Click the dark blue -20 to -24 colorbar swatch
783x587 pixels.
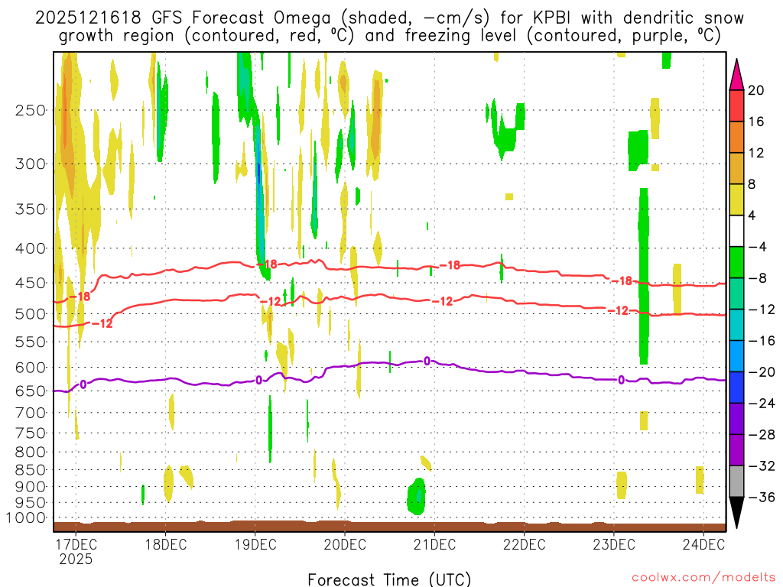point(736,388)
